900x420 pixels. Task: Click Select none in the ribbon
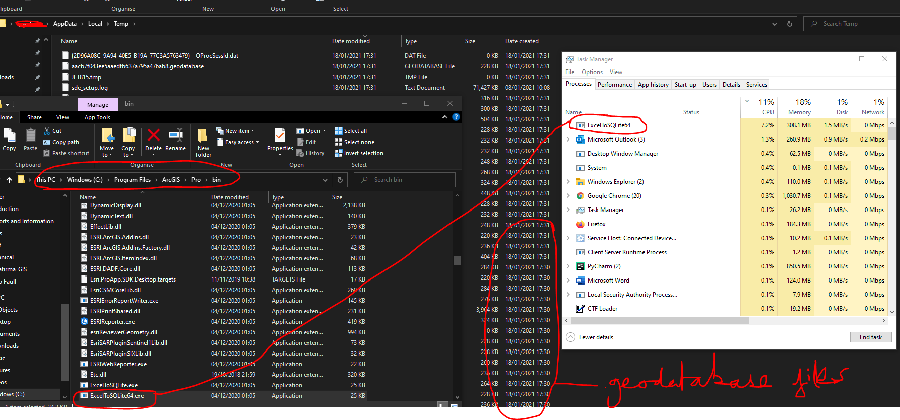[x=354, y=142]
